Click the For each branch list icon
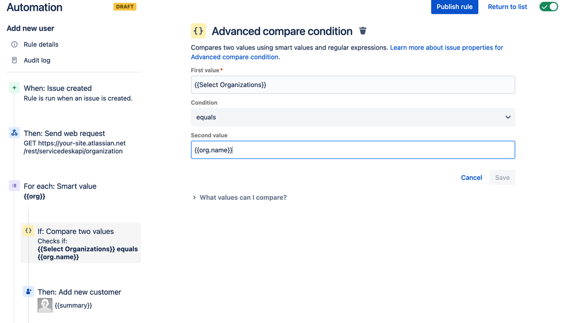The width and height of the screenshot is (564, 323). pyautogui.click(x=14, y=186)
